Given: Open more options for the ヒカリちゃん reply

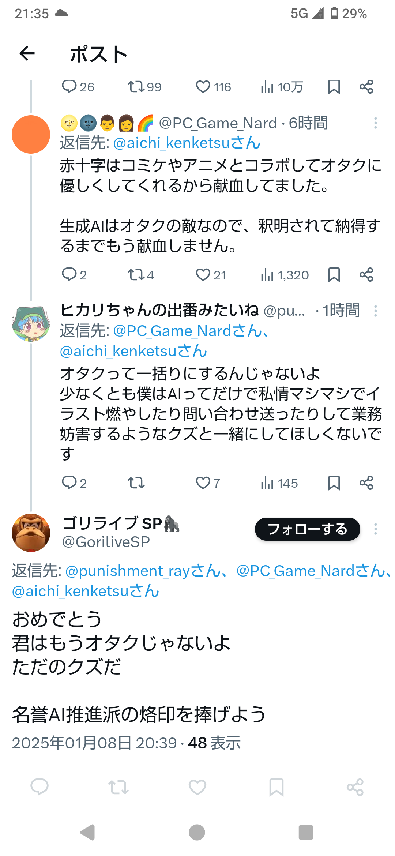Looking at the screenshot, I should (375, 311).
